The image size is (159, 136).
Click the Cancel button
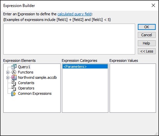(147, 35)
